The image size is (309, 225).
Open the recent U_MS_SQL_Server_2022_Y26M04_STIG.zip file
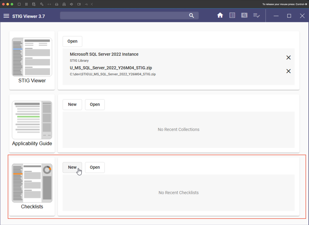[111, 68]
